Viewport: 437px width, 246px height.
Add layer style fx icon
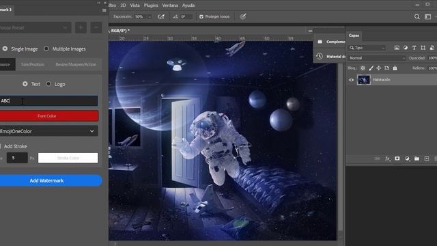(388, 159)
